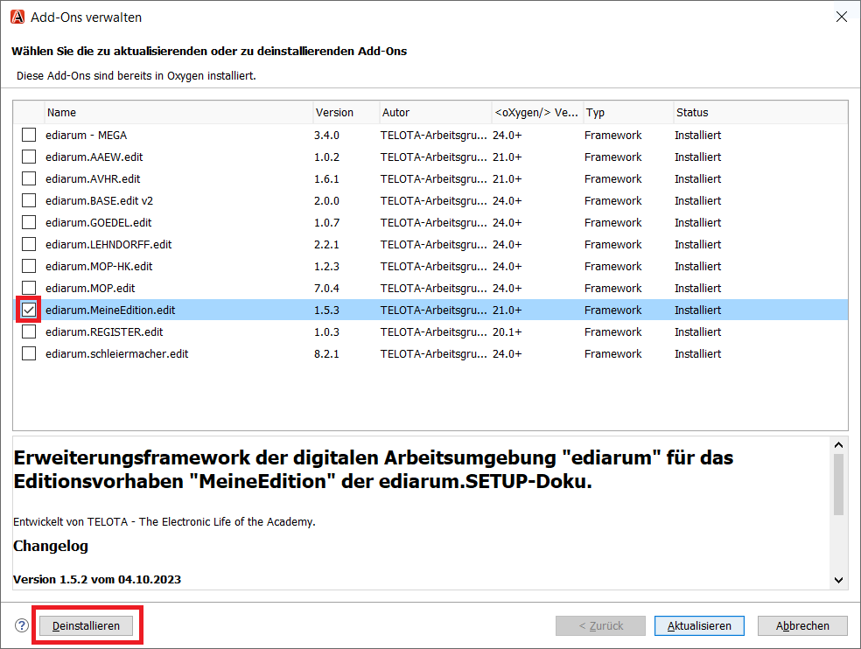Check the ediarum.GOEDEL.edit checkbox
Screen dimensions: 861x649
pos(29,222)
